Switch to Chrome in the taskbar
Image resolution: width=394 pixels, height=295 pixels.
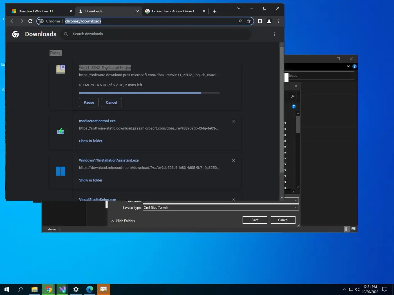48,289
